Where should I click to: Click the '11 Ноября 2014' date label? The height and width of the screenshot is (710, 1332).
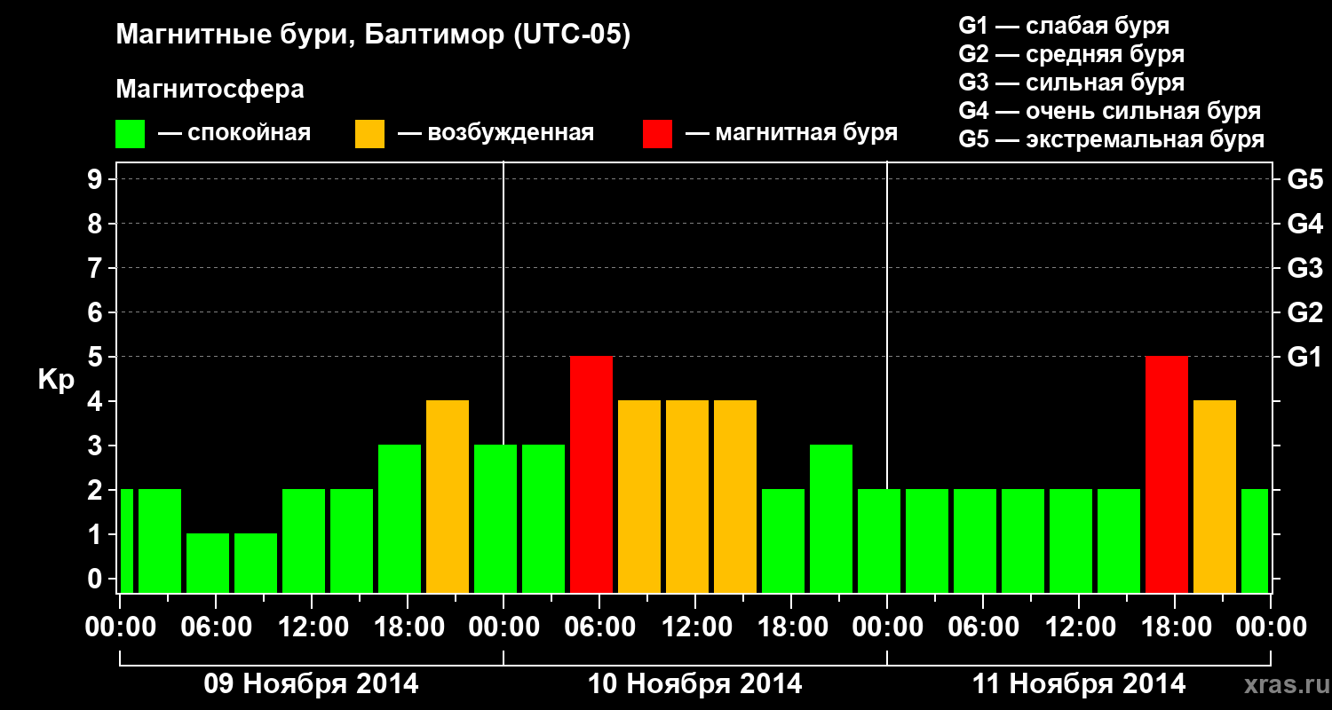click(x=1079, y=683)
